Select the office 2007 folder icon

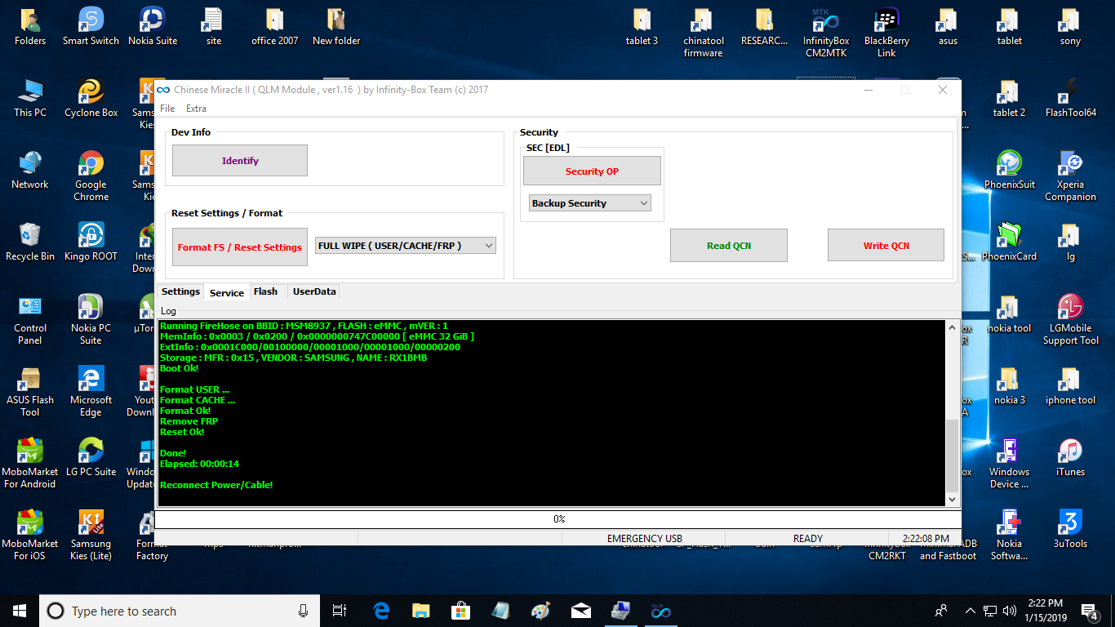tap(275, 28)
